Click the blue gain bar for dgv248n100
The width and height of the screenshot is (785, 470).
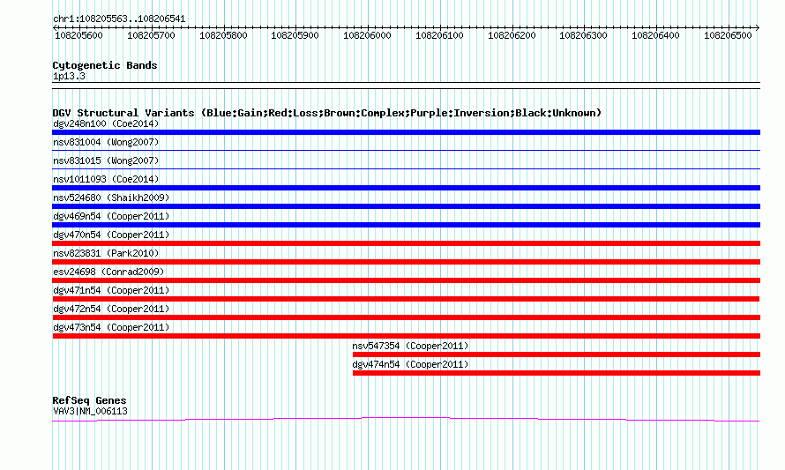click(x=406, y=132)
